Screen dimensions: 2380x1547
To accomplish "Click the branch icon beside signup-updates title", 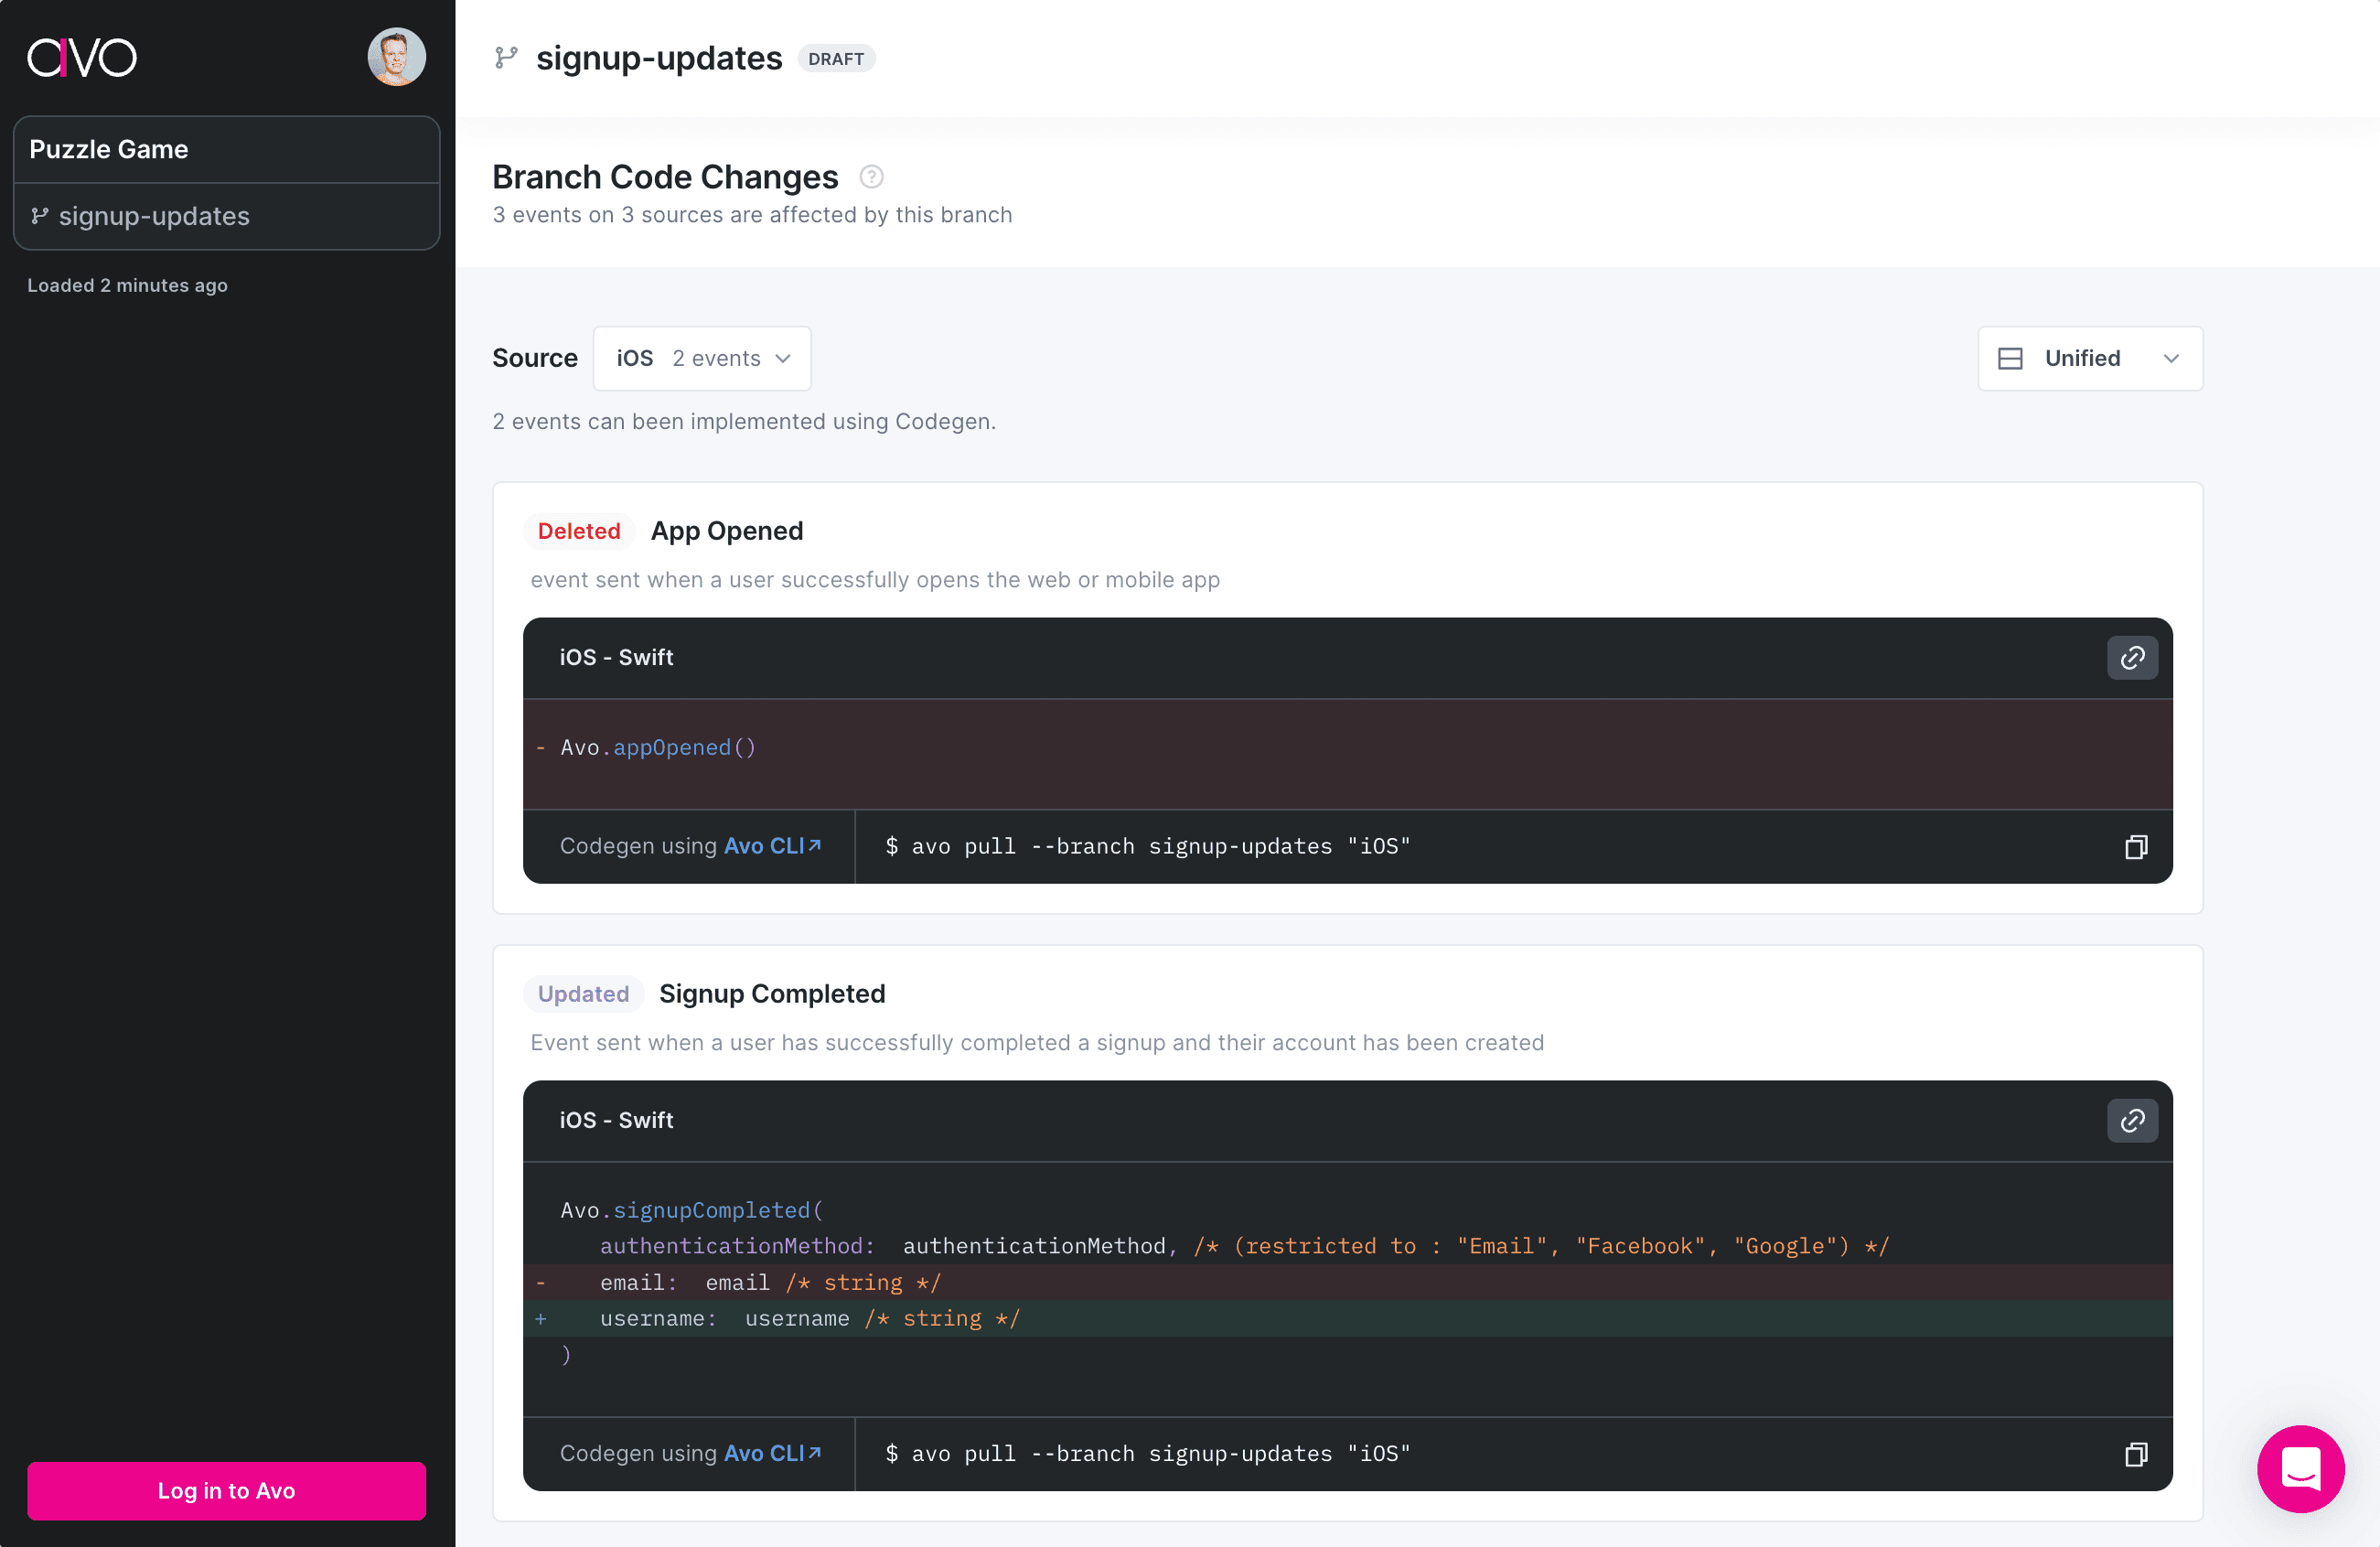I will point(506,57).
